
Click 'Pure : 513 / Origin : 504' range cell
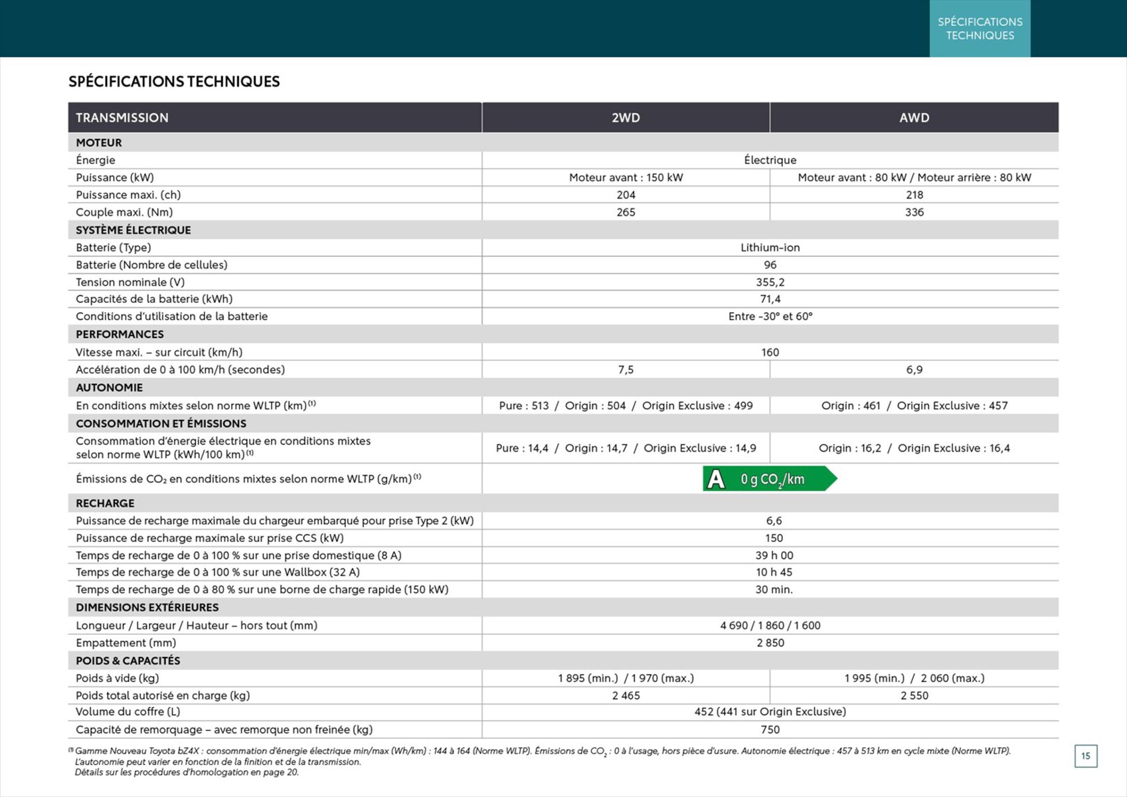[626, 406]
